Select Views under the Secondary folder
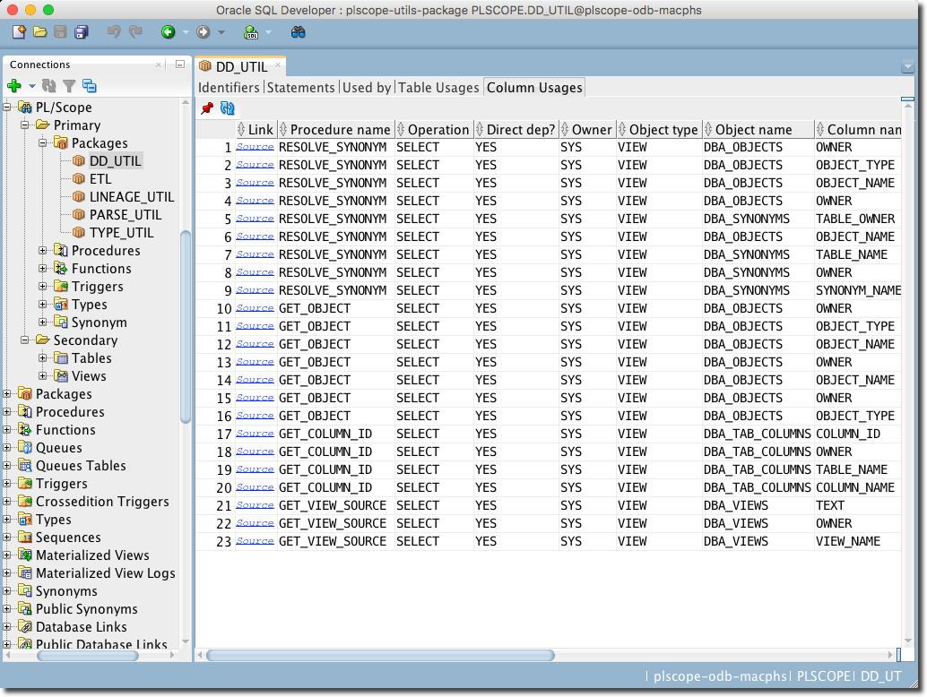This screenshot has width=927, height=697. point(89,376)
